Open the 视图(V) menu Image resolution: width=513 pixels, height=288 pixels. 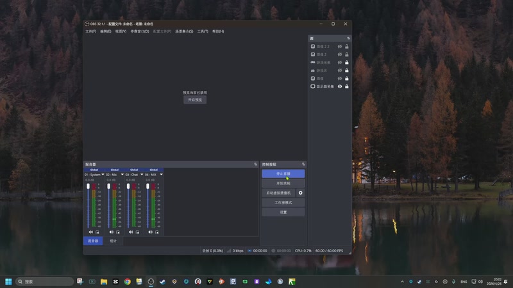pos(121,31)
